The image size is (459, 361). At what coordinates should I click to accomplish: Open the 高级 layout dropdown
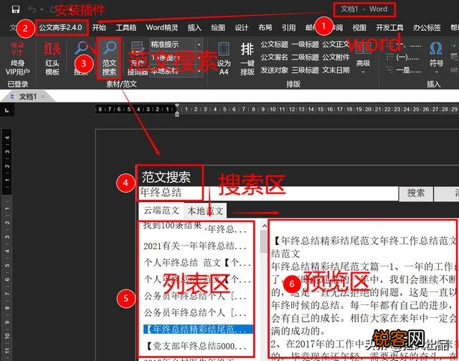tap(364, 58)
